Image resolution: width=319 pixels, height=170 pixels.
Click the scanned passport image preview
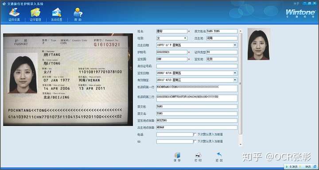tap(68, 80)
